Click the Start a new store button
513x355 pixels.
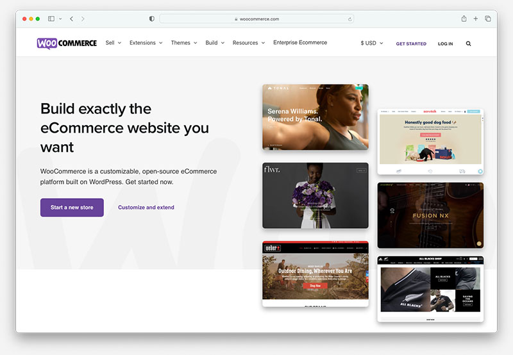click(72, 208)
